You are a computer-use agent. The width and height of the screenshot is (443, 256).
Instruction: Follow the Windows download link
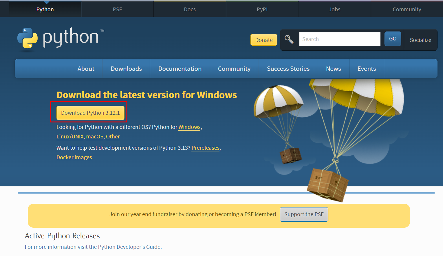[189, 127]
